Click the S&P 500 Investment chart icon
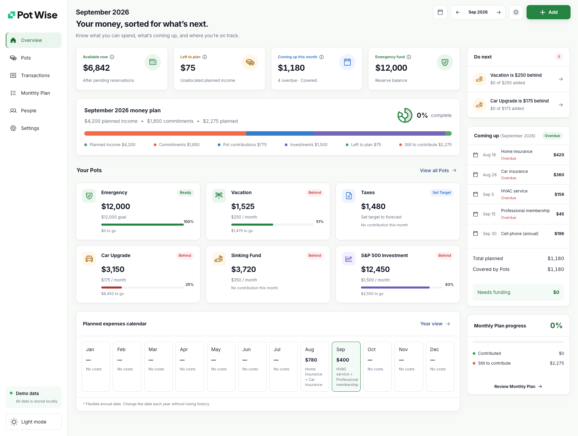This screenshot has width=578, height=436. (x=349, y=259)
